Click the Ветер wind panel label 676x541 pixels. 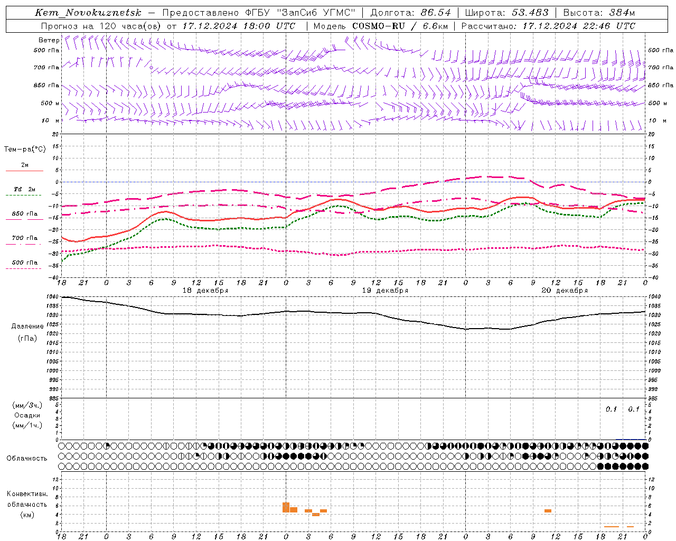click(49, 40)
